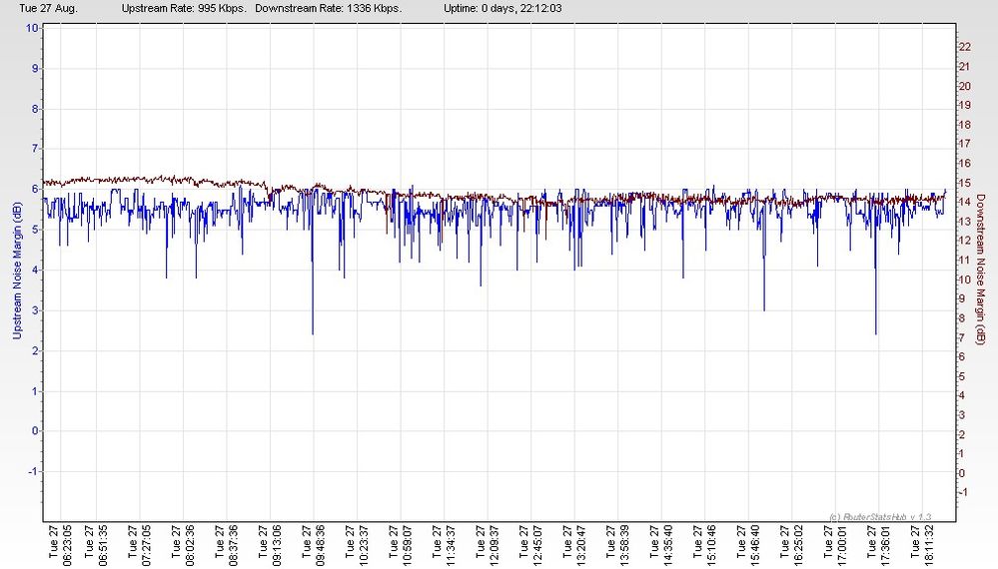Click the 9 tick on the downstream axis
This screenshot has width=998, height=569.
point(962,298)
